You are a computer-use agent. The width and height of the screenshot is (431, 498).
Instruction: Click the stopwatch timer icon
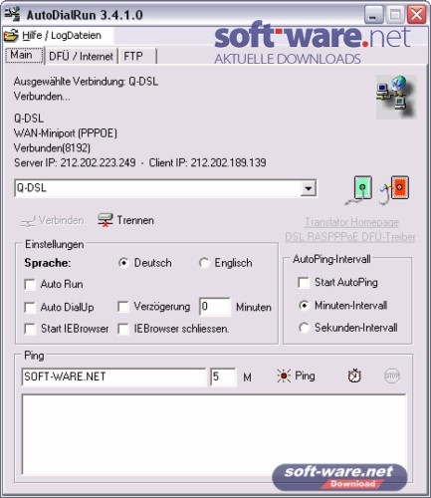(354, 376)
